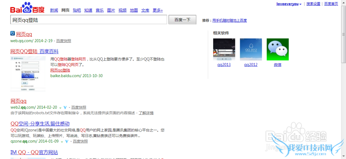Expand the green arrow after qzone.qq.com date
This screenshot has height=159, width=346.
tap(62, 142)
